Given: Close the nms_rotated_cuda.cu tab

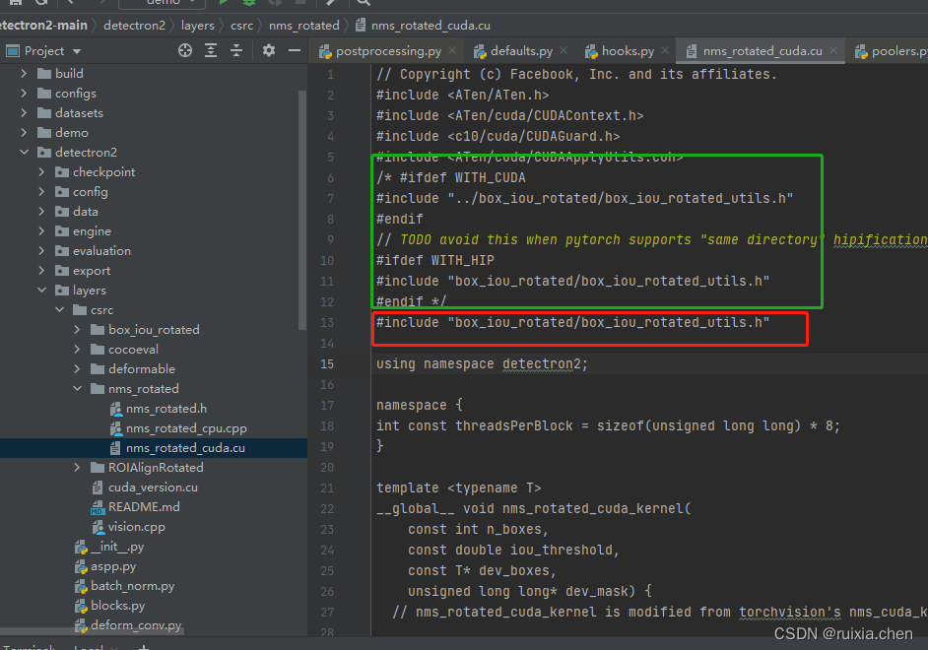Looking at the screenshot, I should pyautogui.click(x=833, y=50).
